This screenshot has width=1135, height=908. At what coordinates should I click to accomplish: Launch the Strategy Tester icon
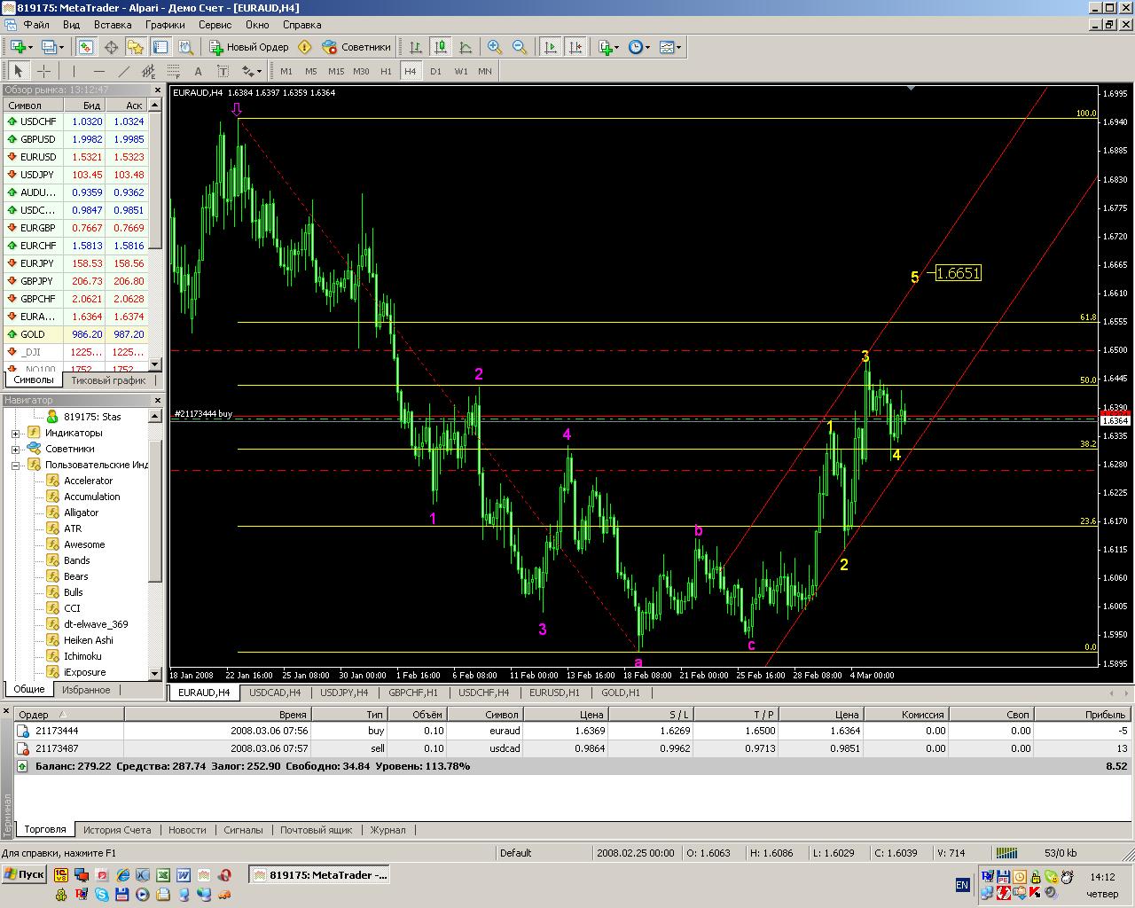(186, 47)
